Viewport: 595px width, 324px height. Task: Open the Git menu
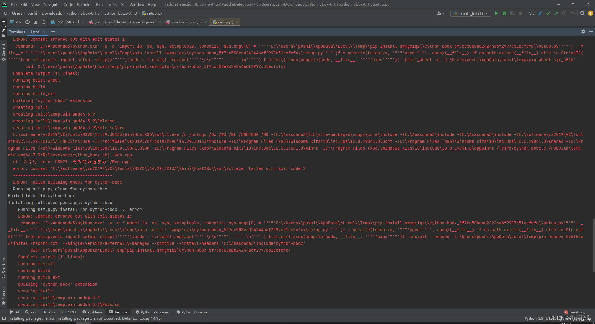123,4
